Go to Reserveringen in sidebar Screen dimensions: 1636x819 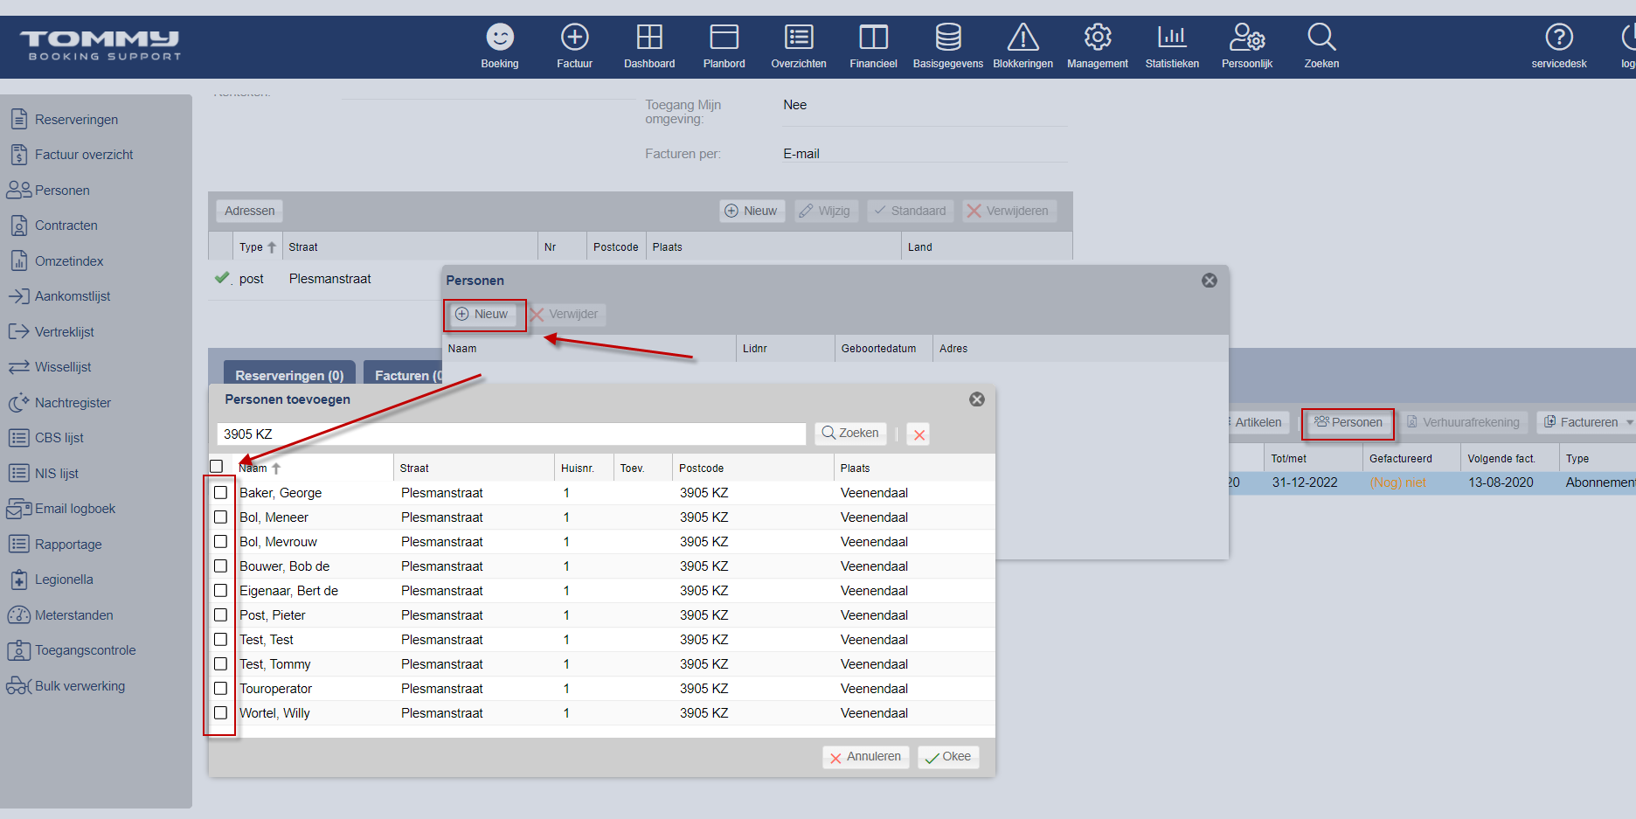[x=76, y=120]
